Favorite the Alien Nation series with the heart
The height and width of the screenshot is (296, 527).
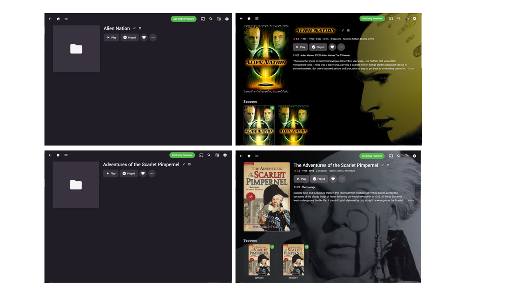click(332, 47)
